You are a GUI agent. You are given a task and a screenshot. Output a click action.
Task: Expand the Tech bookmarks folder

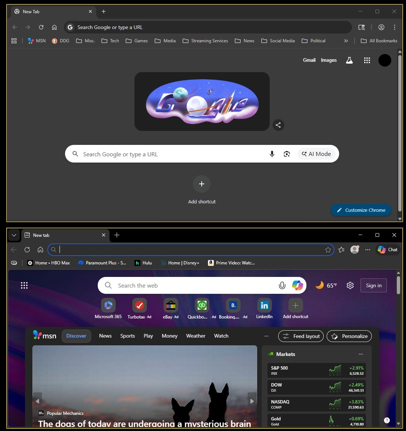click(x=110, y=41)
